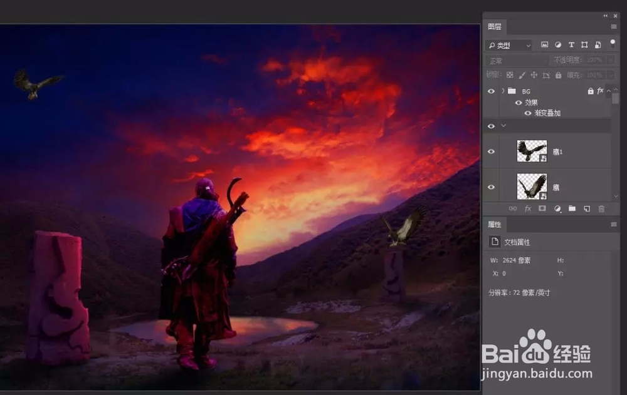This screenshot has width=627, height=395.
Task: Click the 文档属性 document icon
Action: [x=495, y=242]
